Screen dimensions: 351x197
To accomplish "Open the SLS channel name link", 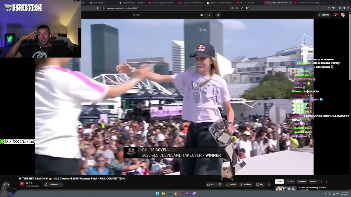I will point(28,183).
